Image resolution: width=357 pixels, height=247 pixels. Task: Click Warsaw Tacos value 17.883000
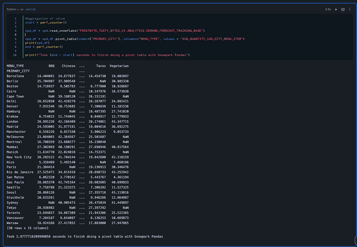tap(97, 223)
